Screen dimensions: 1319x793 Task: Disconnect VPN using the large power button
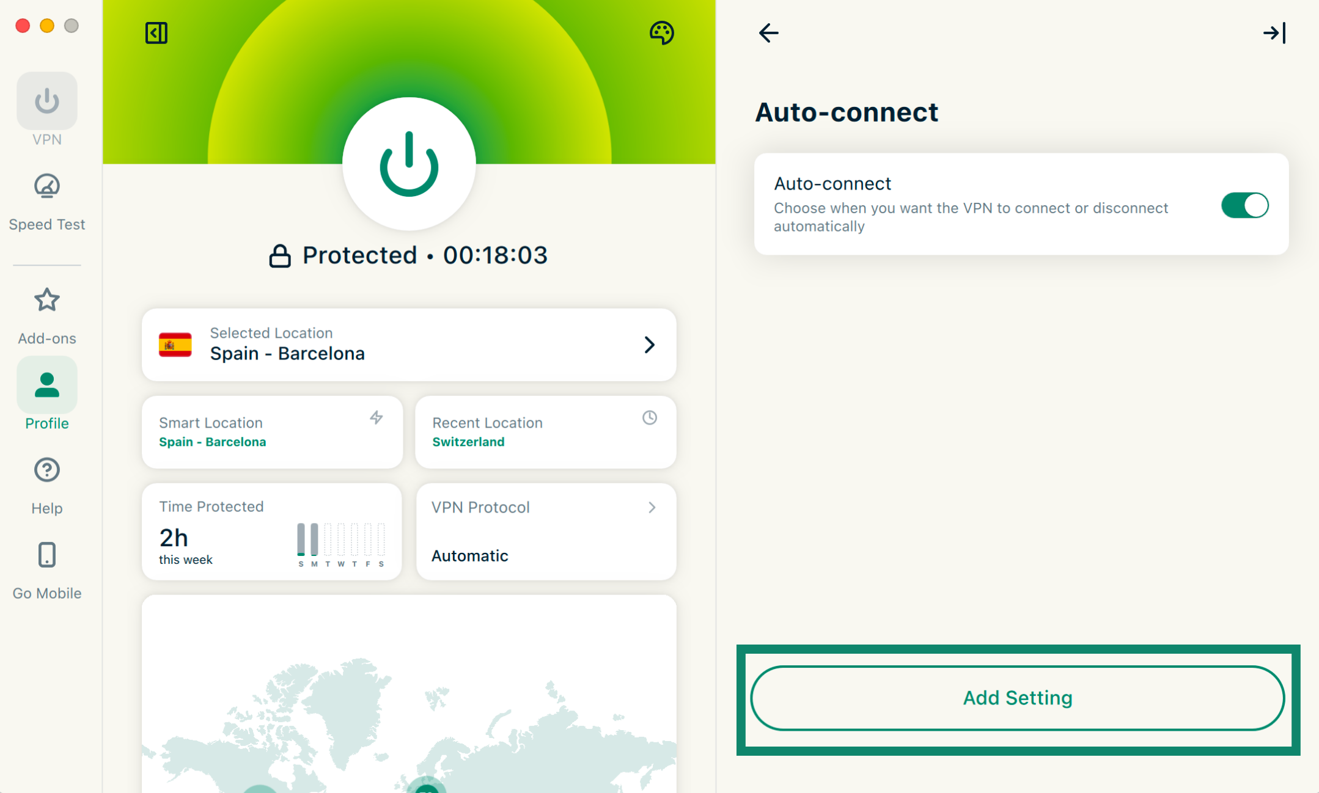(409, 164)
